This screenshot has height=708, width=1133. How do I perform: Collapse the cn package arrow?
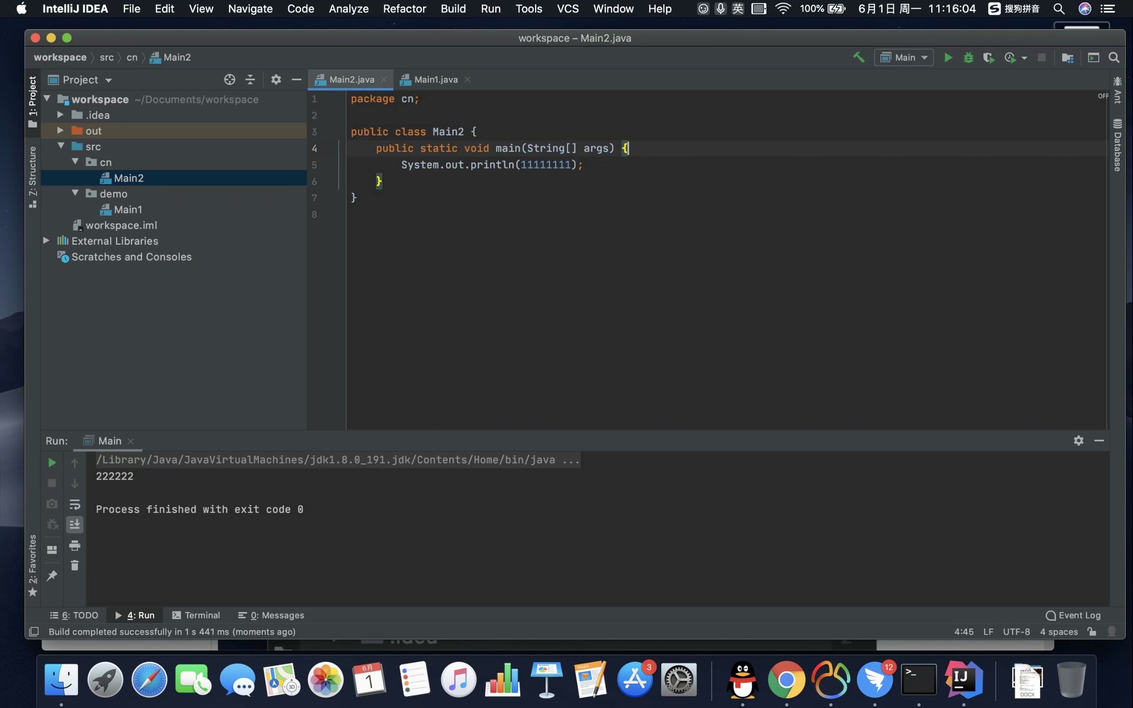[75, 161]
